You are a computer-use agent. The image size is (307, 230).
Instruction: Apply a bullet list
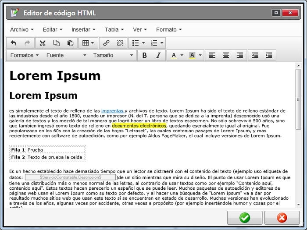click(136, 43)
